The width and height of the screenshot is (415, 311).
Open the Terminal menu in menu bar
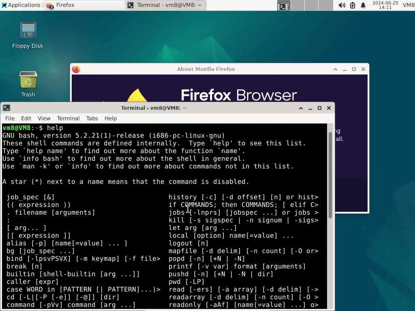click(x=68, y=119)
